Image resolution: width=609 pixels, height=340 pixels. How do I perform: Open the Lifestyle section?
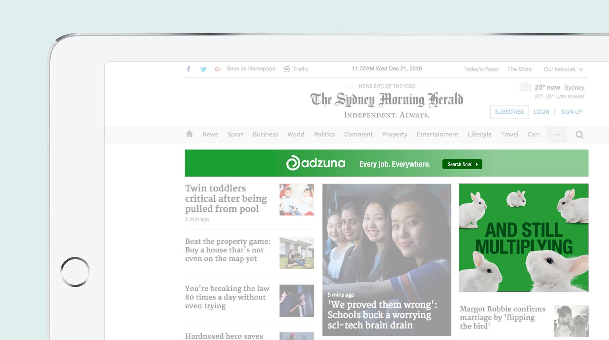coord(480,135)
